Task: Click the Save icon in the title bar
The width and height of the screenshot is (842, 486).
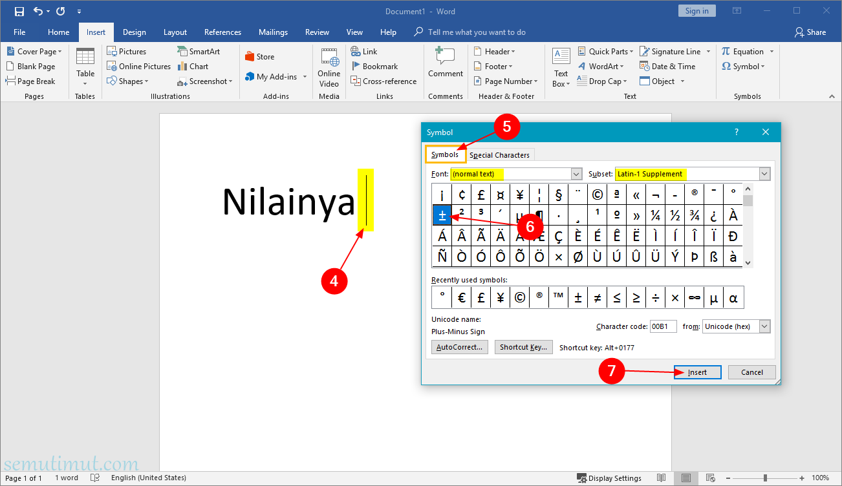Action: click(19, 11)
